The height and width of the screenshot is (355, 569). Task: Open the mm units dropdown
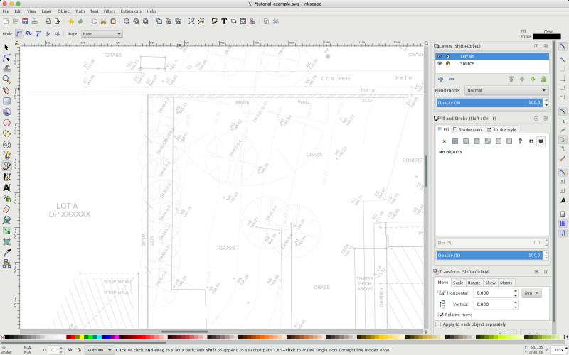531,293
